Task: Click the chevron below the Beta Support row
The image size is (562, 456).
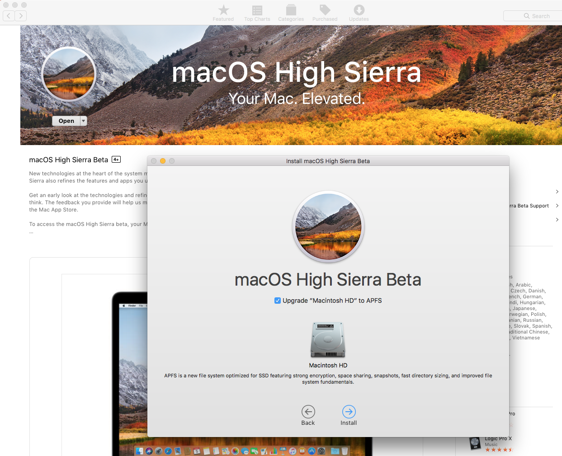Action: [x=557, y=220]
